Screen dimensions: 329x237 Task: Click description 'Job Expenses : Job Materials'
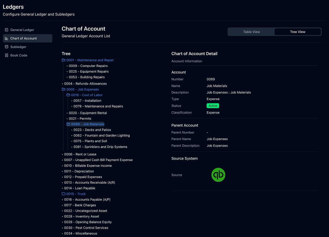coord(229,92)
